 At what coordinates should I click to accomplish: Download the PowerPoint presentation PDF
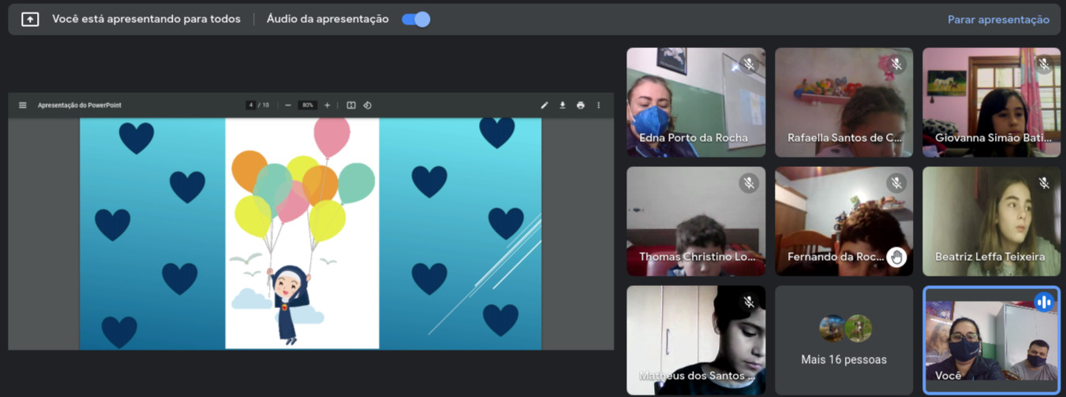coord(563,106)
